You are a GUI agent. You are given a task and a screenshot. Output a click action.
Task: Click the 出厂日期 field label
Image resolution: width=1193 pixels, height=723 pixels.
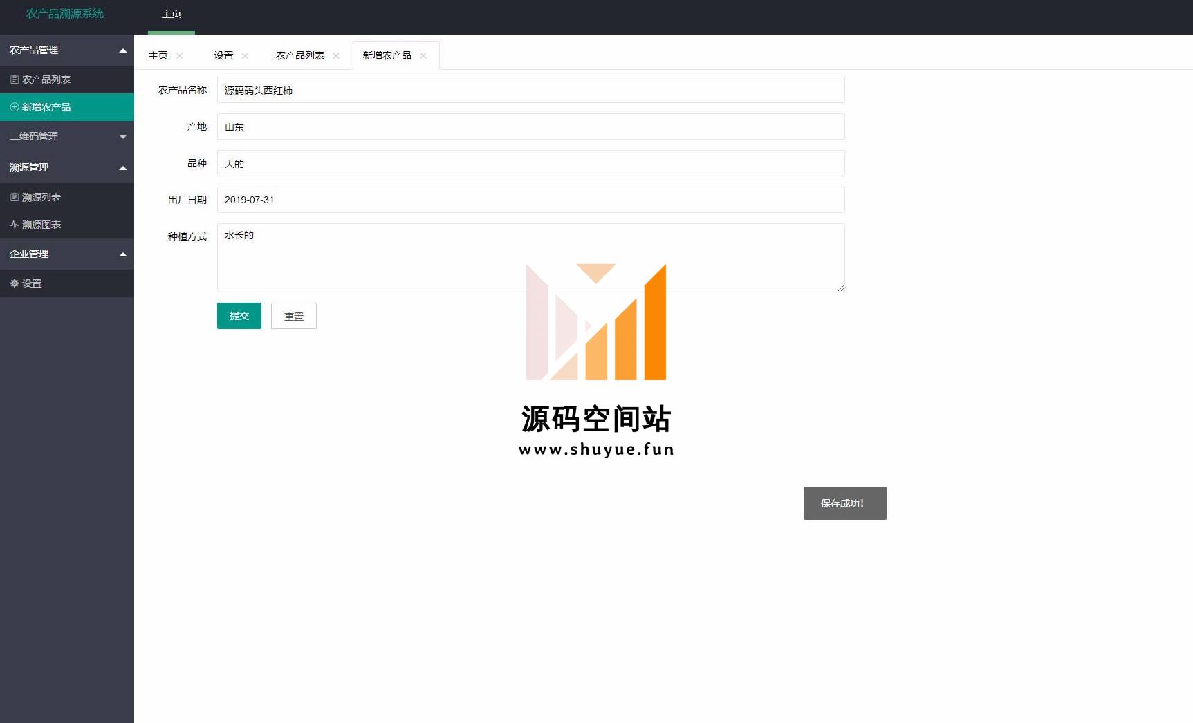point(187,200)
